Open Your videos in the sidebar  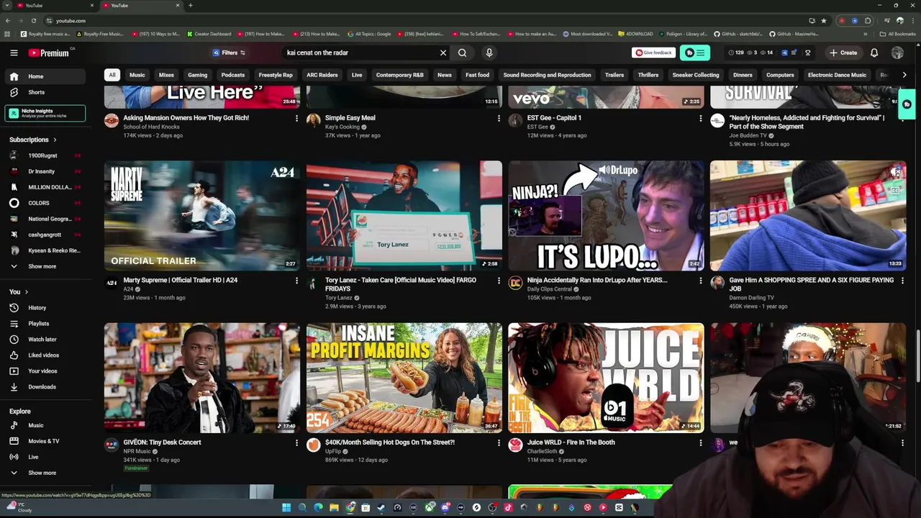tap(46, 371)
